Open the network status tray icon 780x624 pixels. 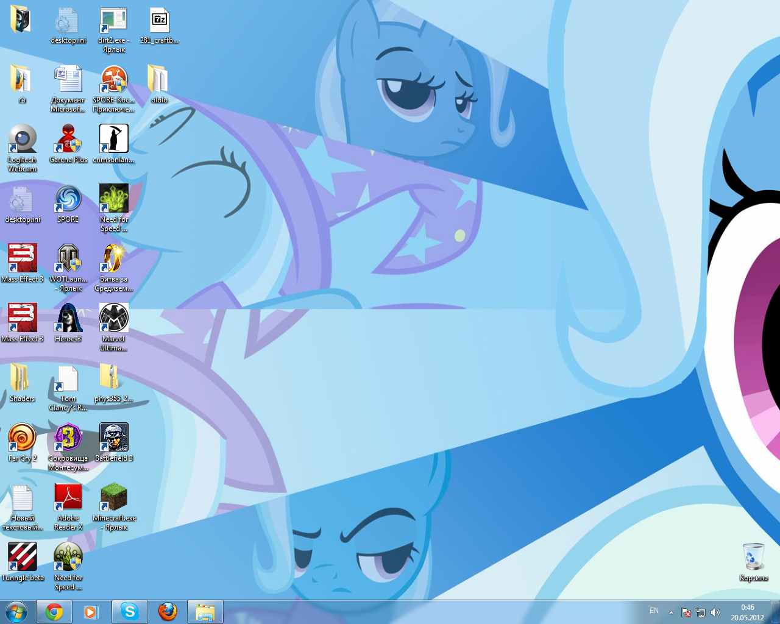click(701, 612)
